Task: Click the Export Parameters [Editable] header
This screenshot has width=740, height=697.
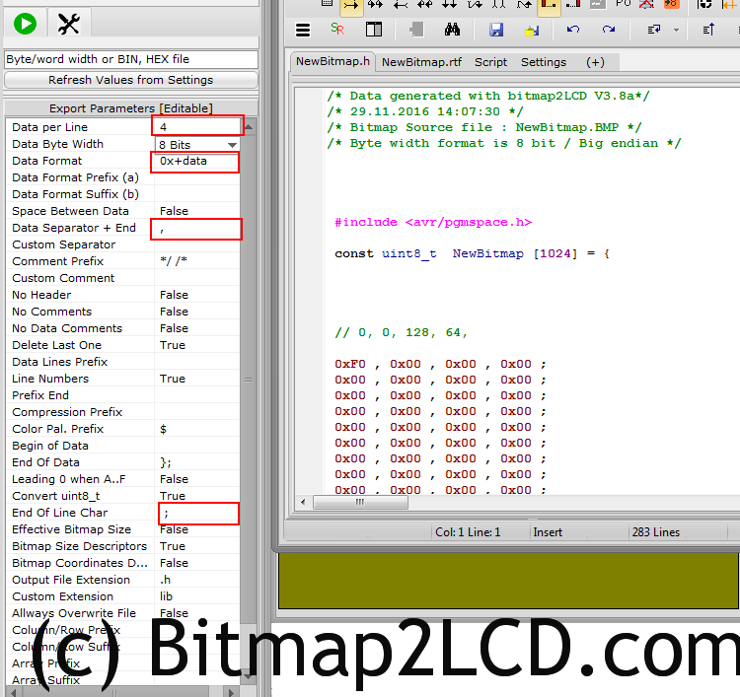Action: point(130,108)
